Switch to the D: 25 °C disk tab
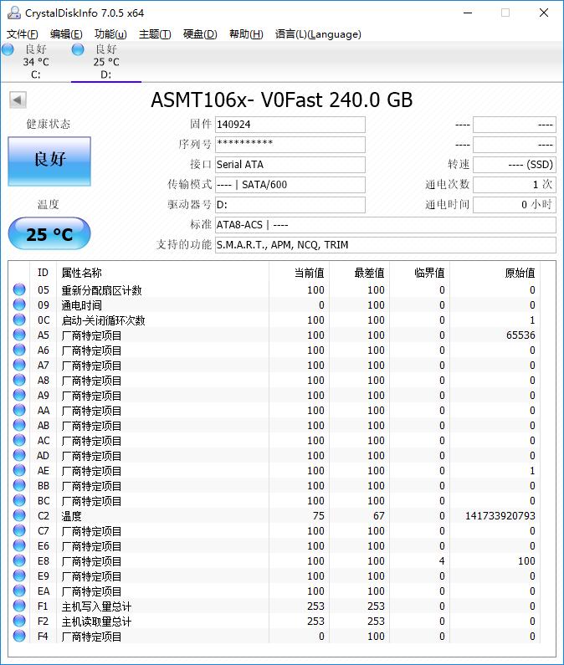Screen dimensions: 564x665 [106, 62]
